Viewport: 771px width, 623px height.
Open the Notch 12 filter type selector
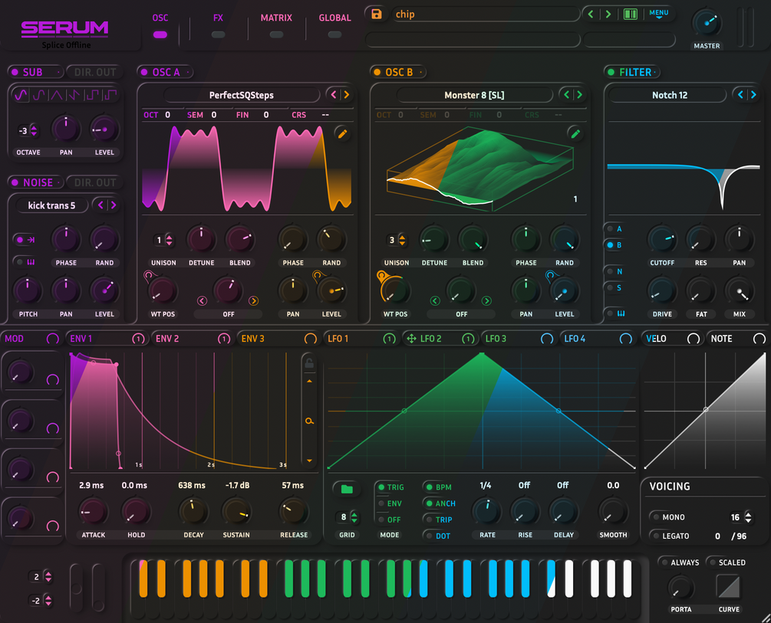[669, 95]
